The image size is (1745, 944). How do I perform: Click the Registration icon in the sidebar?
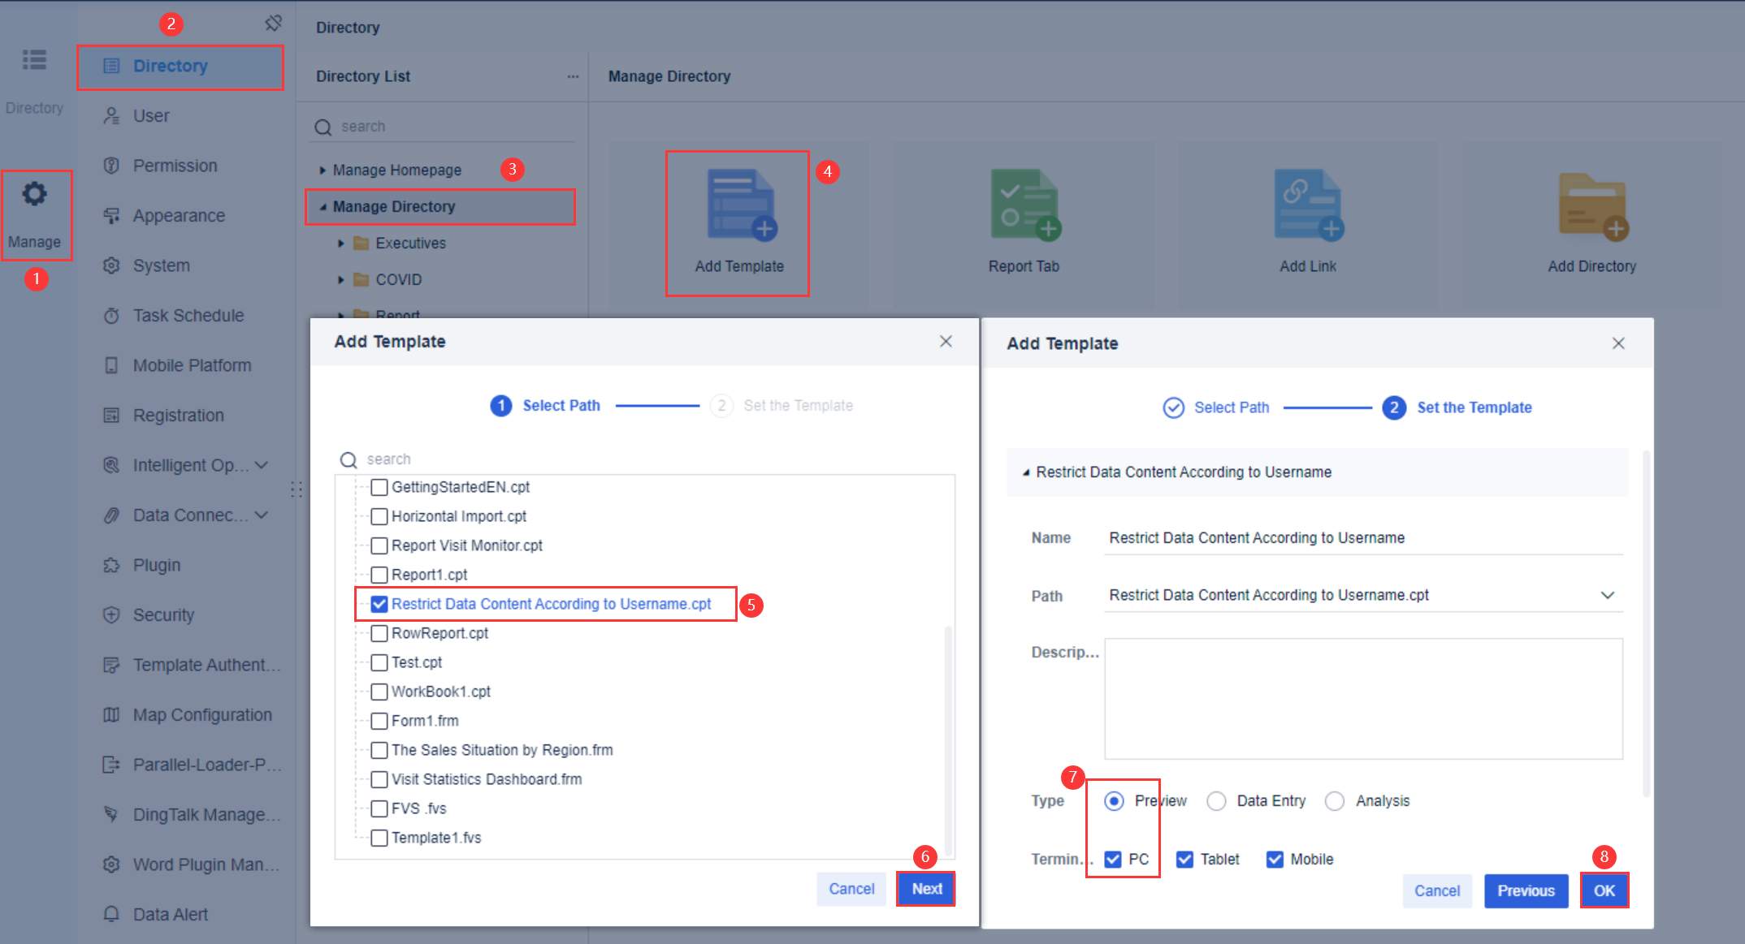coord(111,416)
